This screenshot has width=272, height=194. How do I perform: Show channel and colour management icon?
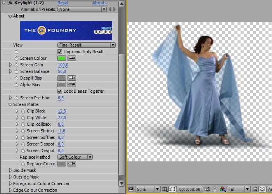[x=223, y=189]
